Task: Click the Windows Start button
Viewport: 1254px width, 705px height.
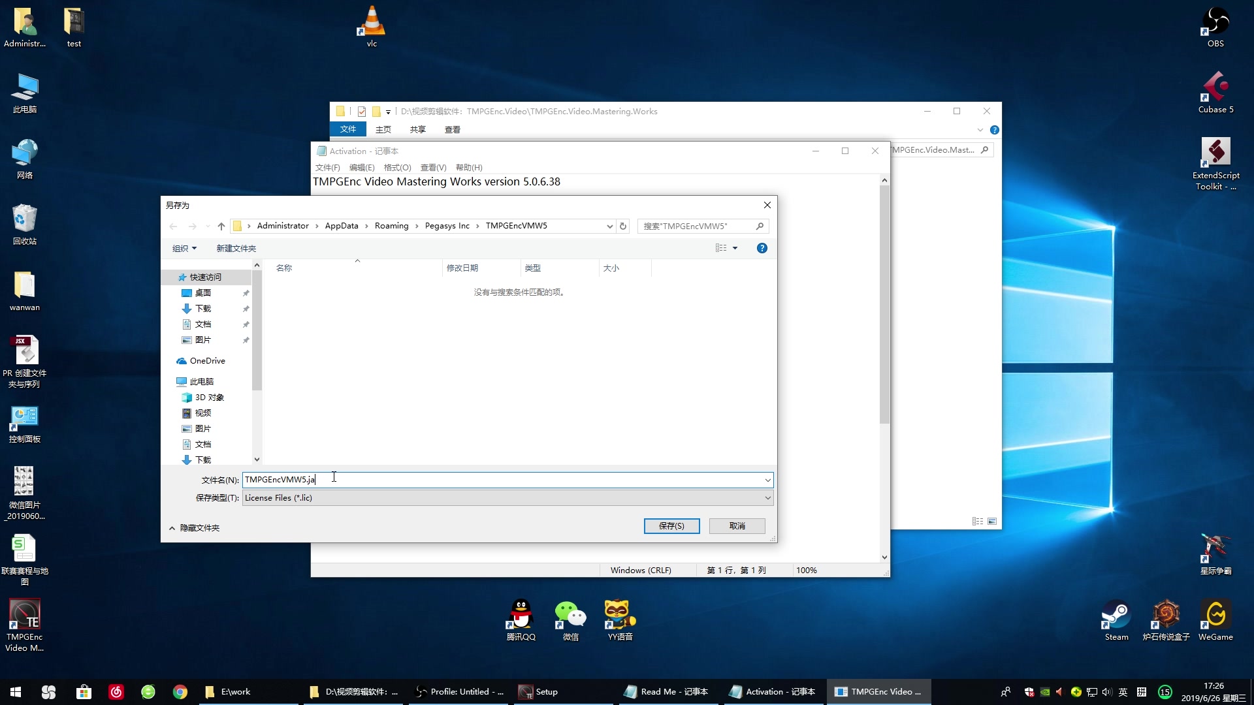Action: point(16,692)
